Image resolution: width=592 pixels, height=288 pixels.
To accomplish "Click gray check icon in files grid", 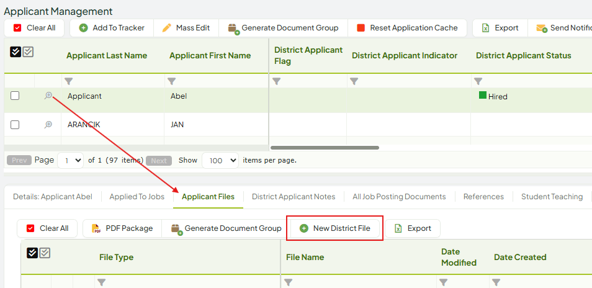I will click(45, 253).
